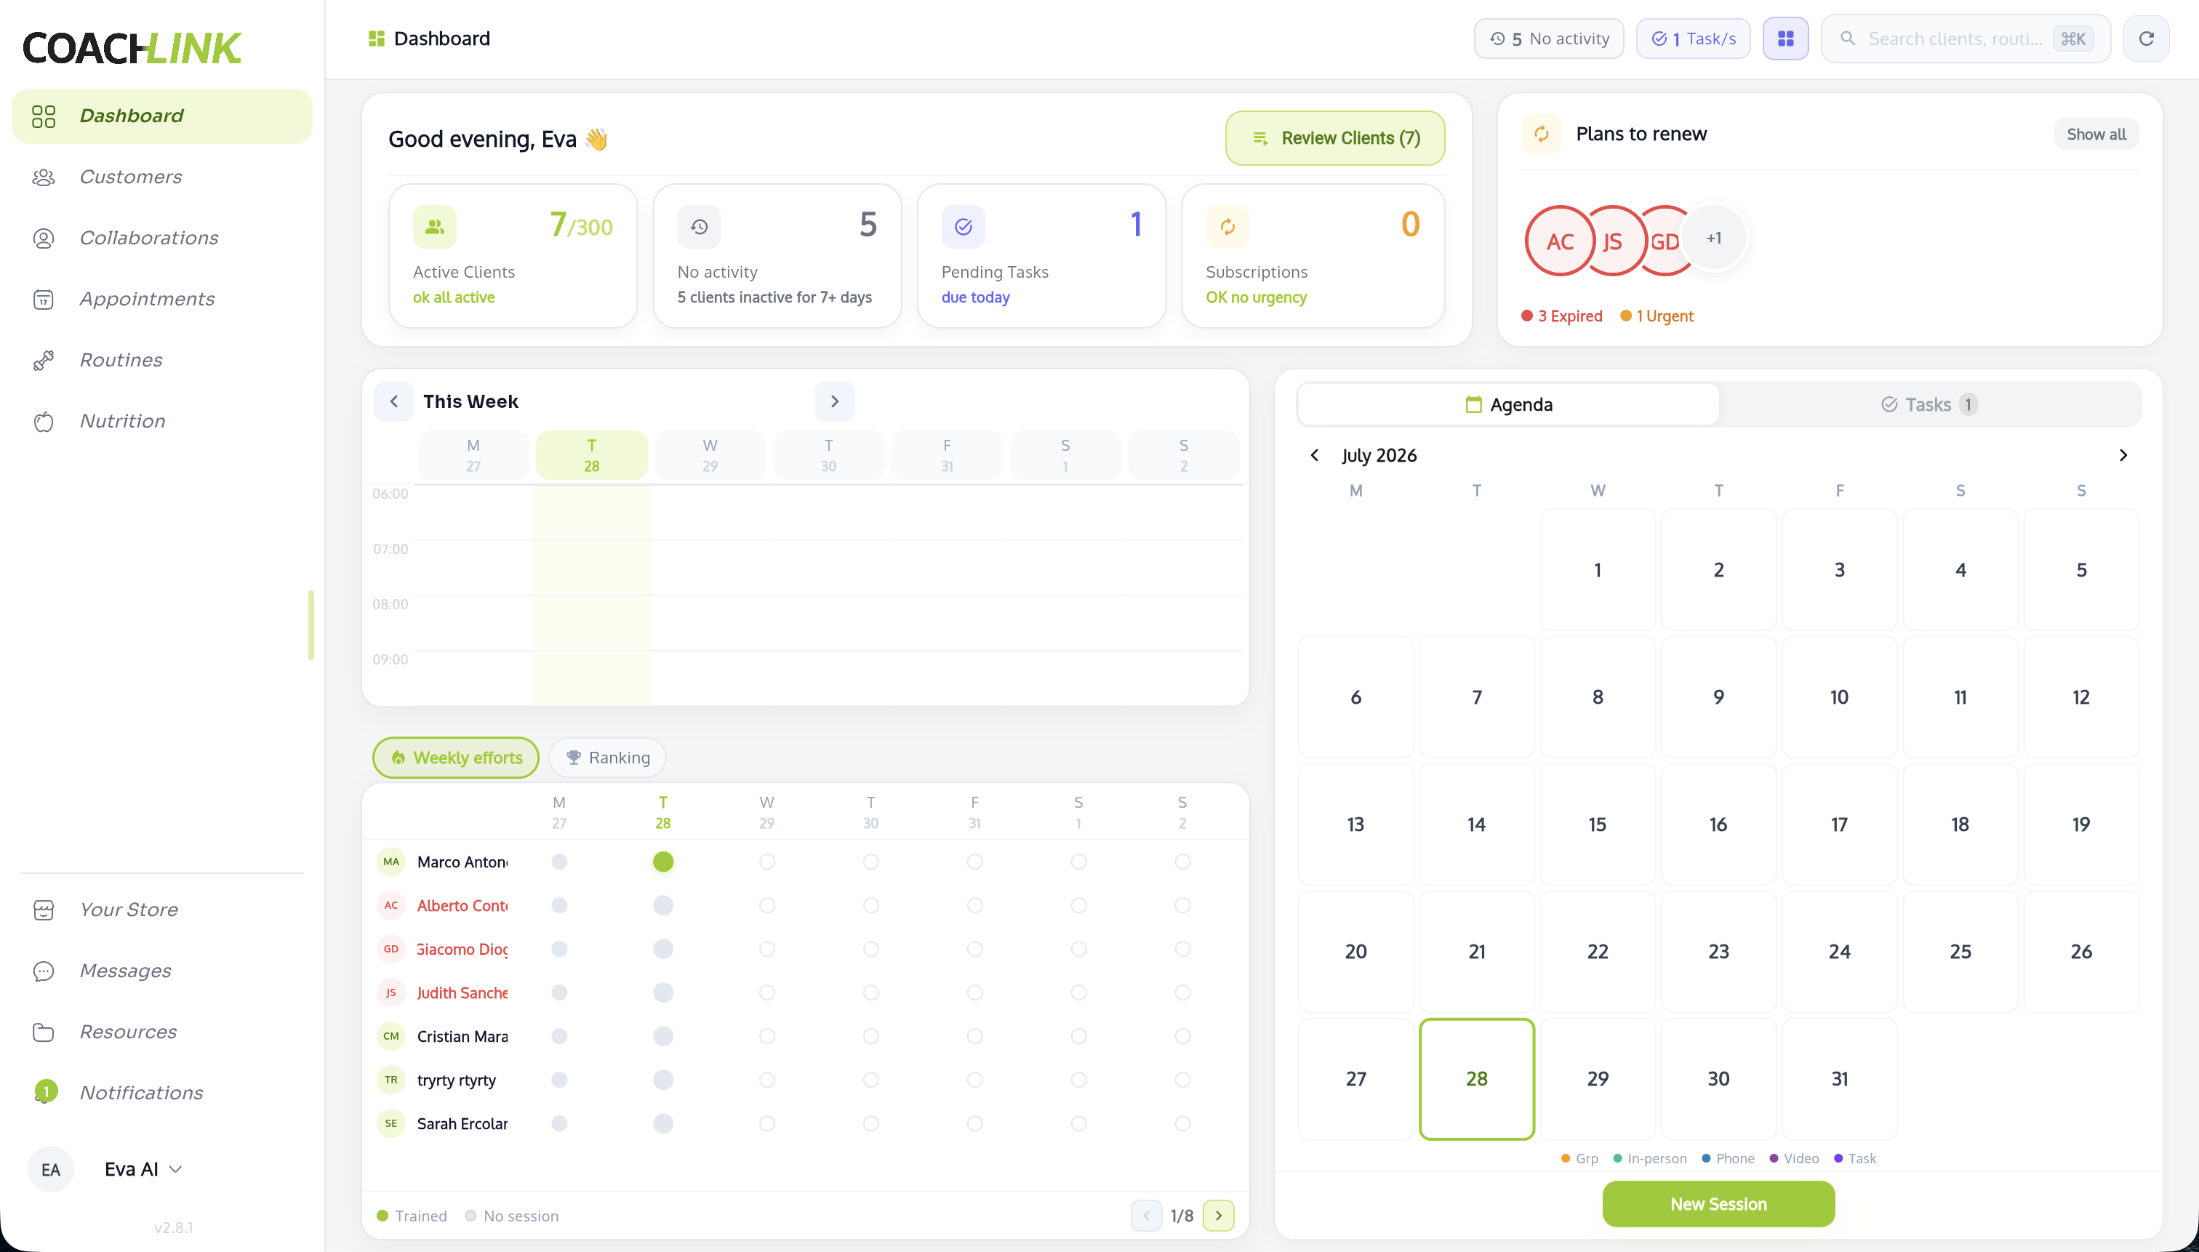The image size is (2199, 1252).
Task: Go to next week in This Week
Action: coord(834,401)
